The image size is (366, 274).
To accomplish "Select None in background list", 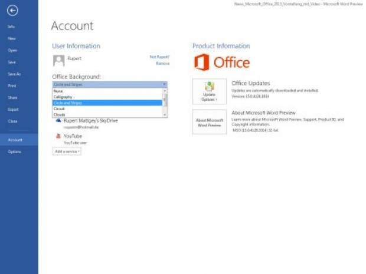I will (107, 91).
